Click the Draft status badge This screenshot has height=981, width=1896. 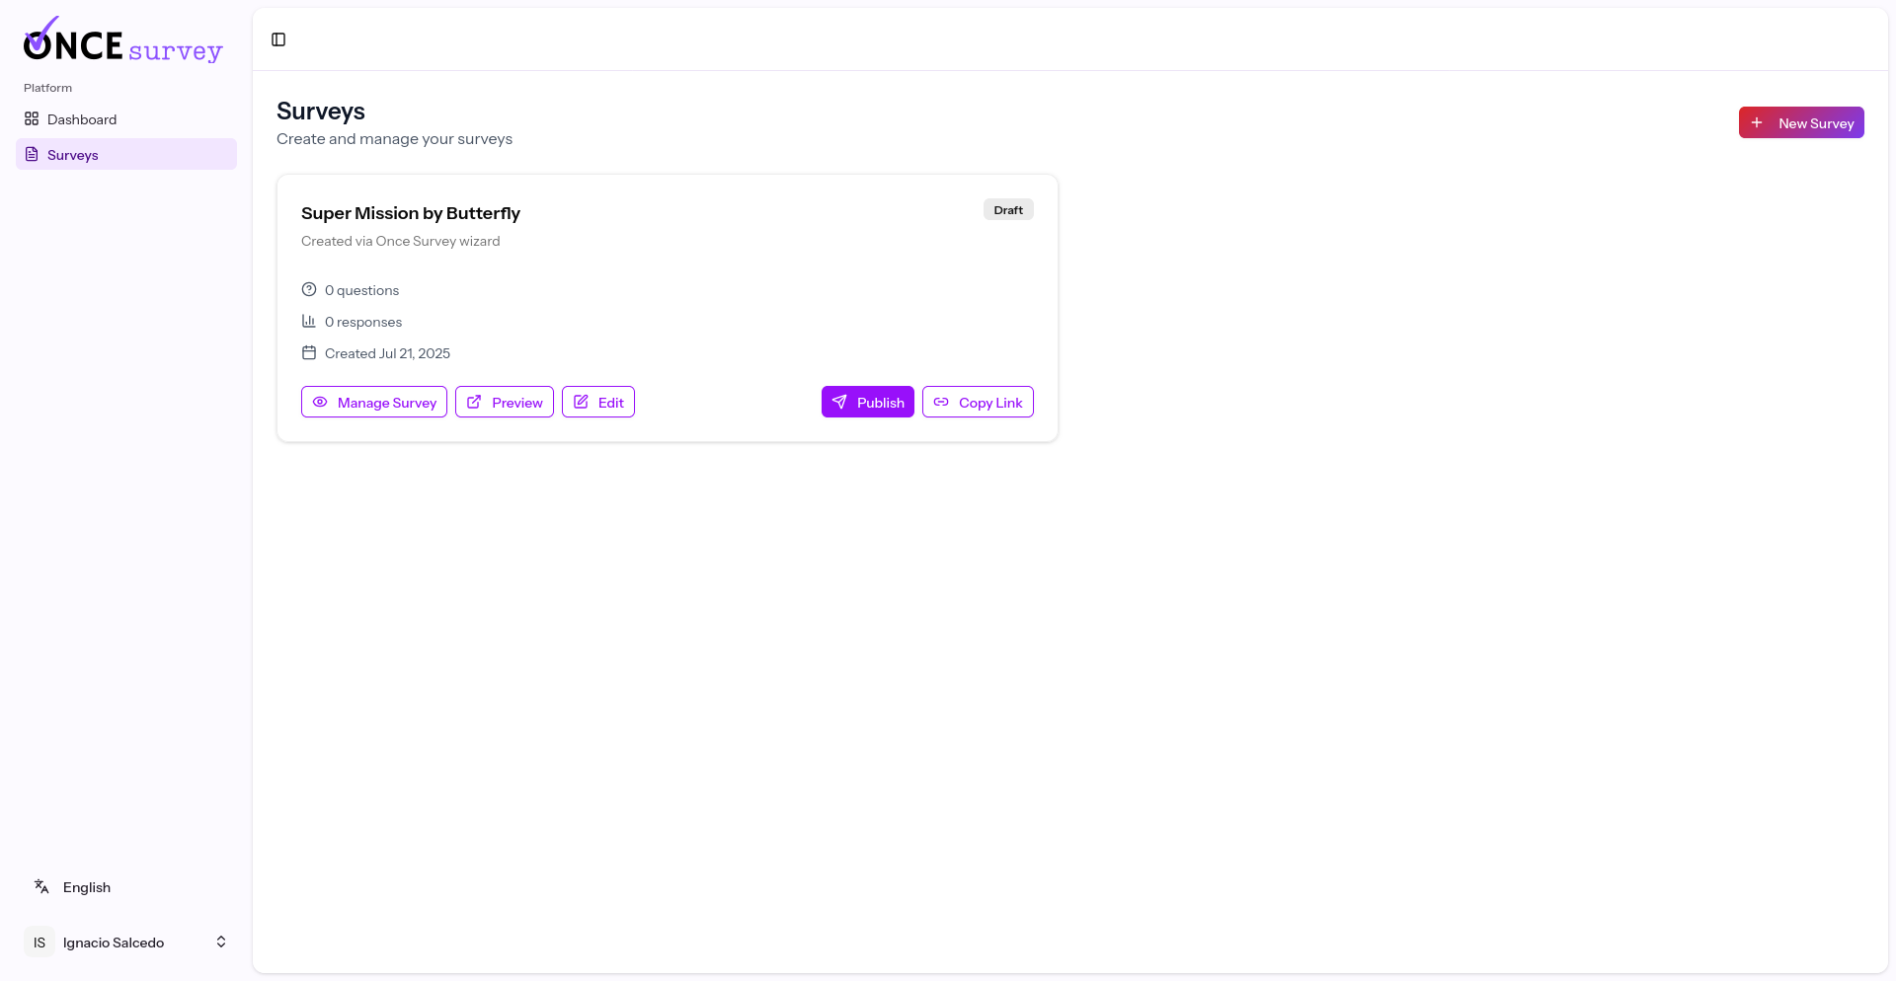(1007, 209)
